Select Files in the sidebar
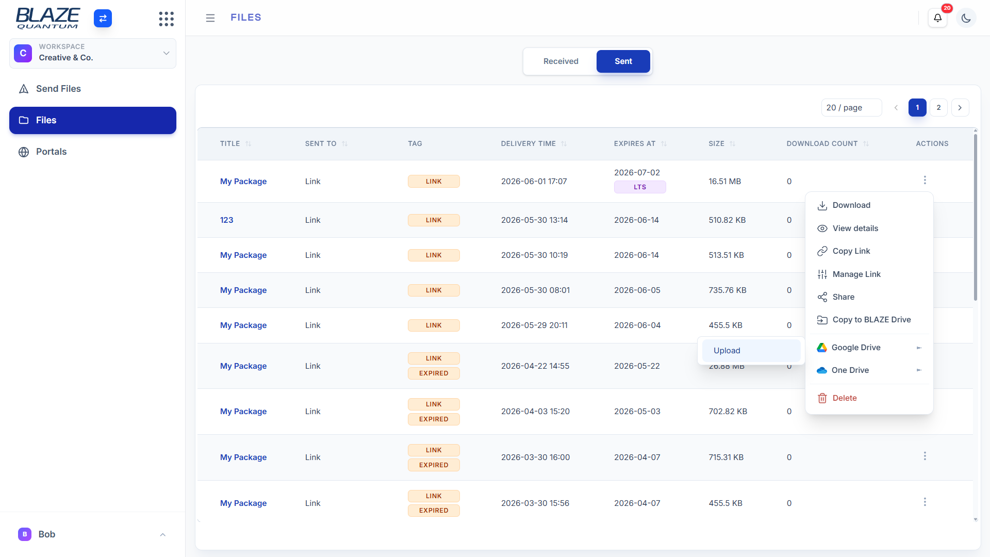This screenshot has width=990, height=557. pos(93,120)
